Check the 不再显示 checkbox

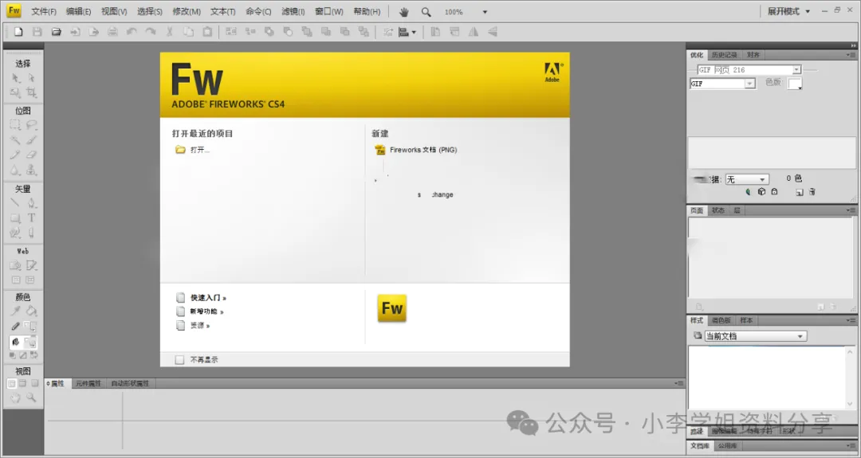coord(179,360)
